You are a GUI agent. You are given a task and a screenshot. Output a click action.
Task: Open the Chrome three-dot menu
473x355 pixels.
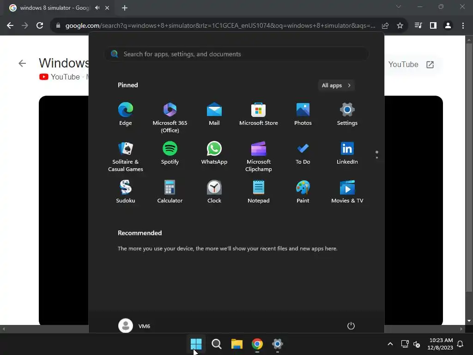point(463,26)
